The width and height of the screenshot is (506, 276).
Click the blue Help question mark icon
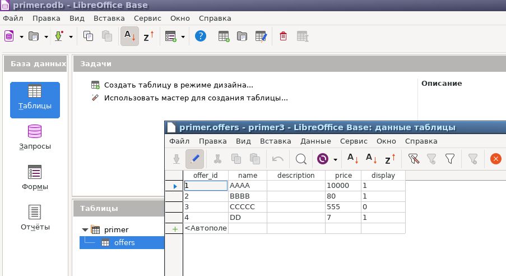(x=201, y=36)
